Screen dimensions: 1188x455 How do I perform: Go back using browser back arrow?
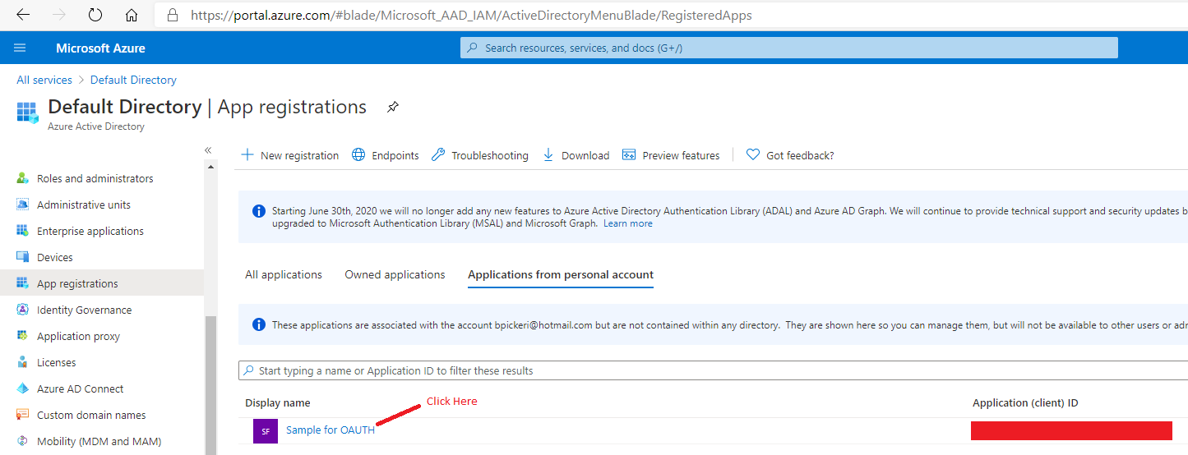23,15
